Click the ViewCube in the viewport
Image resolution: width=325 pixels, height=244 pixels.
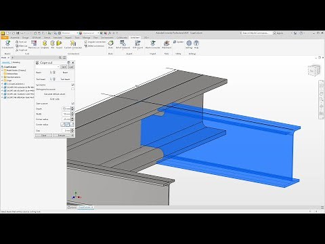tap(314, 70)
